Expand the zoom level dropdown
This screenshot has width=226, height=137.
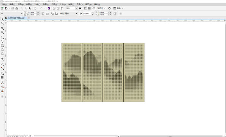click(76, 8)
